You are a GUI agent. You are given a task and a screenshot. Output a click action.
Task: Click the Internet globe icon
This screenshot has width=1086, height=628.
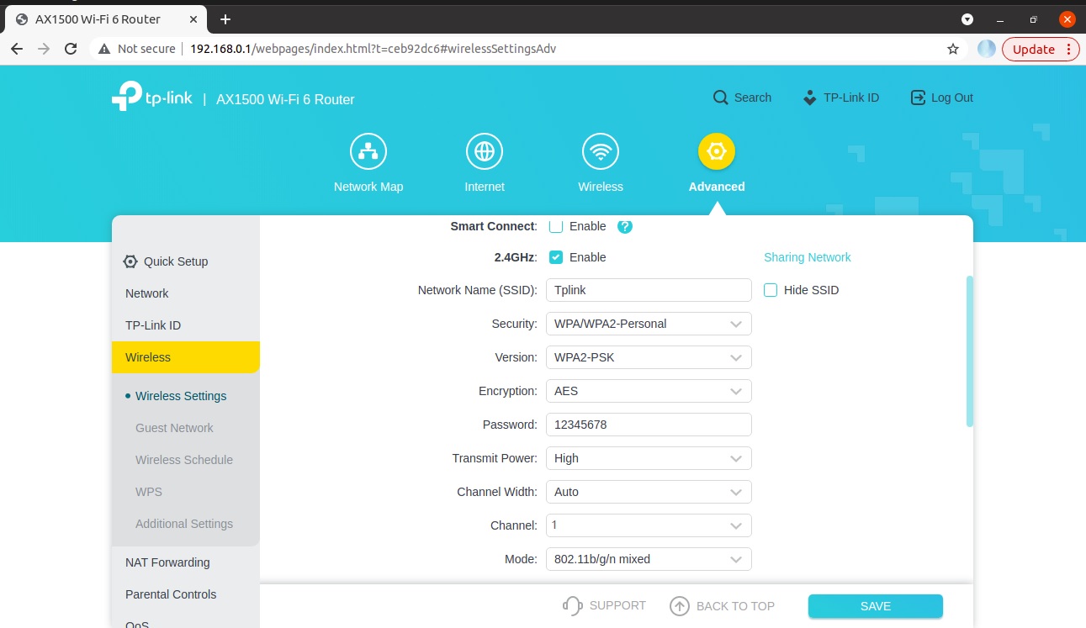(x=485, y=152)
